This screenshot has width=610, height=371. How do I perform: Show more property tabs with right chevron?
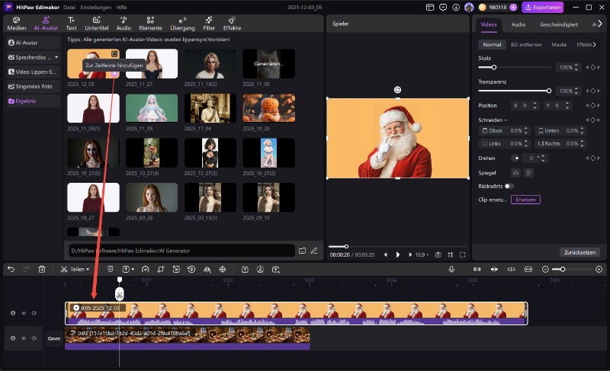[x=600, y=24]
